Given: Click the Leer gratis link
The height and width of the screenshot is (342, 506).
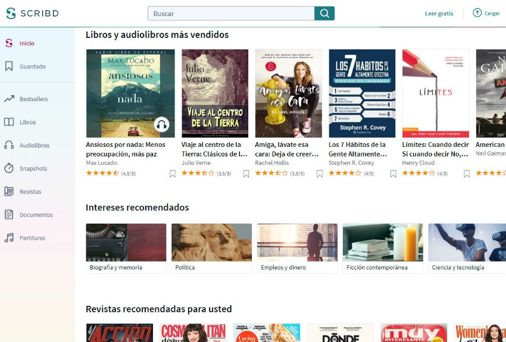Looking at the screenshot, I should 439,14.
